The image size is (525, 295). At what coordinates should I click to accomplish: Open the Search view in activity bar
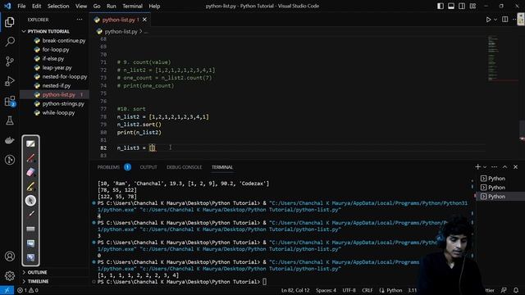pyautogui.click(x=10, y=42)
